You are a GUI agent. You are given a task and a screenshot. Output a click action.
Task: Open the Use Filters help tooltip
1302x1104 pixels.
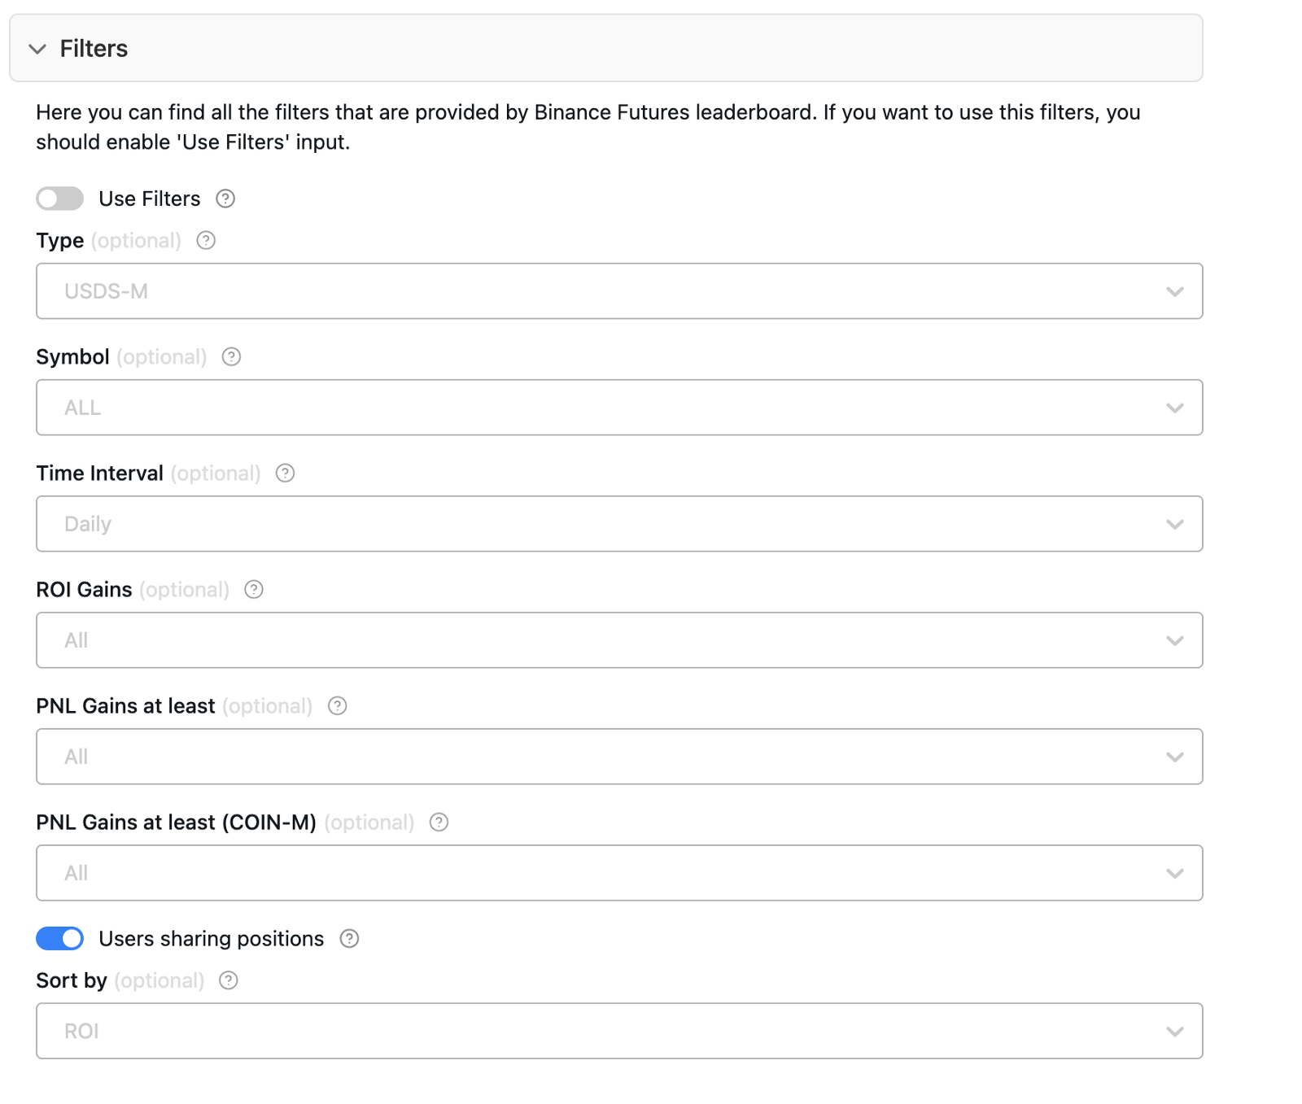(225, 199)
